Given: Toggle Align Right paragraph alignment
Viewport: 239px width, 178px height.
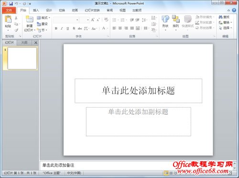Looking at the screenshot, I should [126, 28].
